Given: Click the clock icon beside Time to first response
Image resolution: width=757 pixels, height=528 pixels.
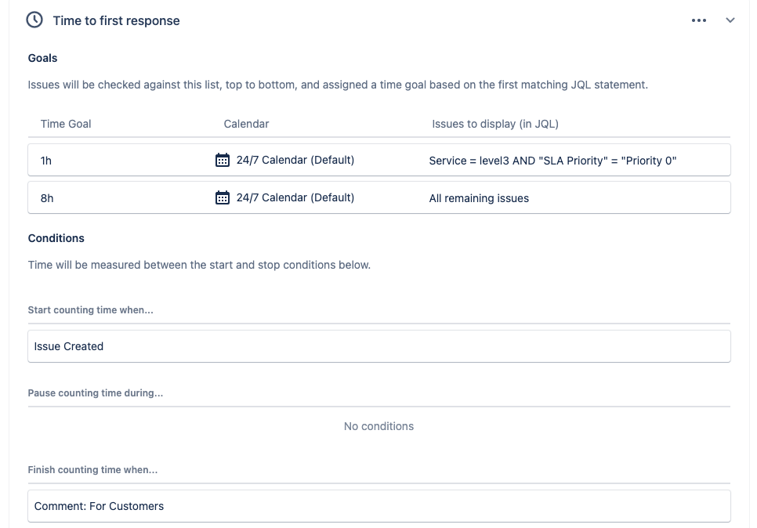Looking at the screenshot, I should pyautogui.click(x=34, y=20).
